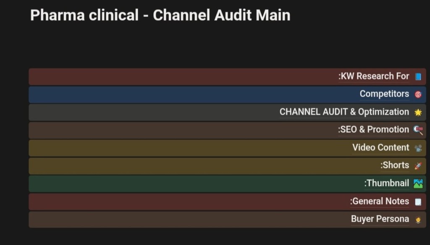
Task: Open the SEO & Promotion link
Action: (373, 130)
